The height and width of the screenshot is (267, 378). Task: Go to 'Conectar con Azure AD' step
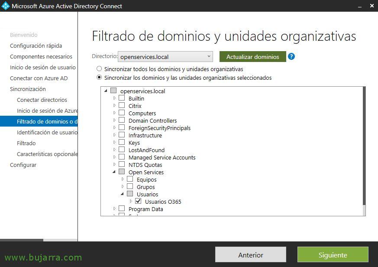pyautogui.click(x=39, y=78)
